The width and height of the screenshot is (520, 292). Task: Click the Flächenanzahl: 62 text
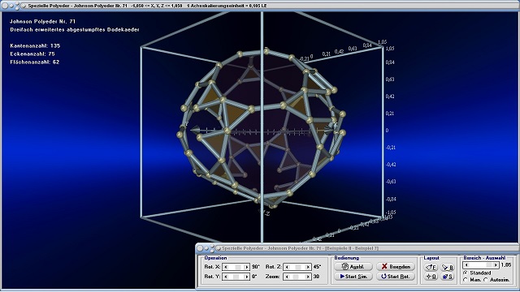coord(35,62)
